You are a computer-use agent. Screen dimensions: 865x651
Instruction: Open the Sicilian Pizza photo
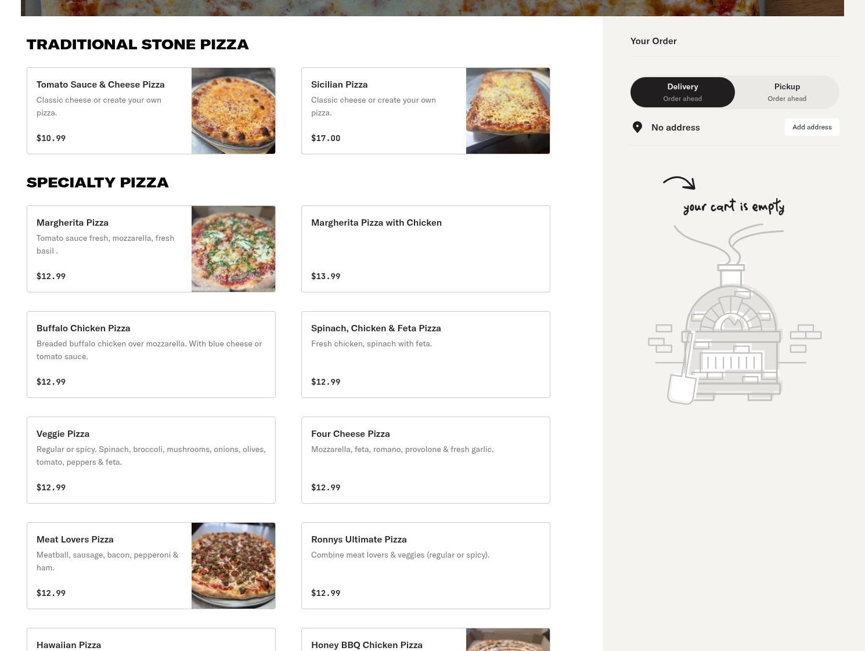[508, 111]
